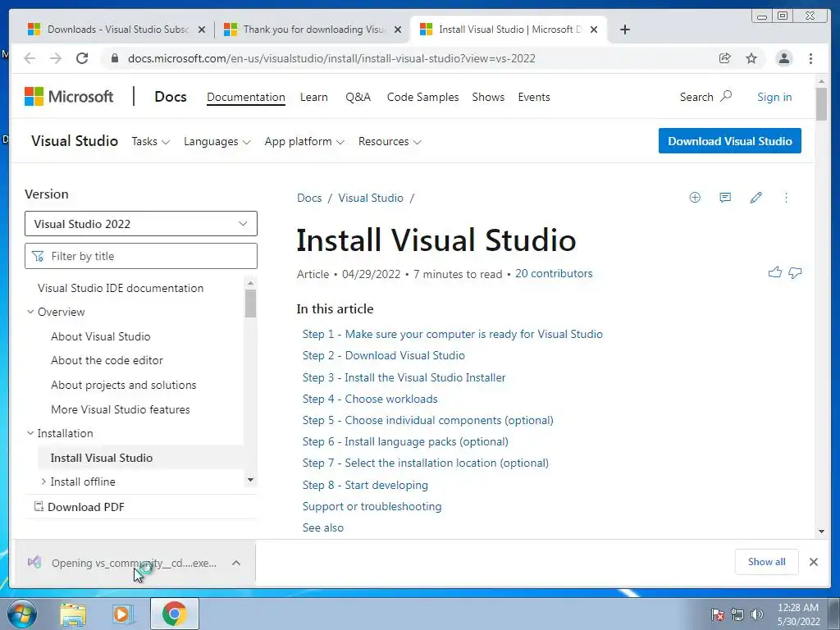Open download options arrow for vs_community exe
Image resolution: width=840 pixels, height=630 pixels.
(236, 563)
